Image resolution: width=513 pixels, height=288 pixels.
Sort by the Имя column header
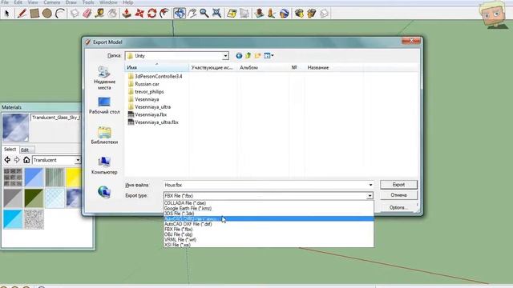tap(156, 67)
